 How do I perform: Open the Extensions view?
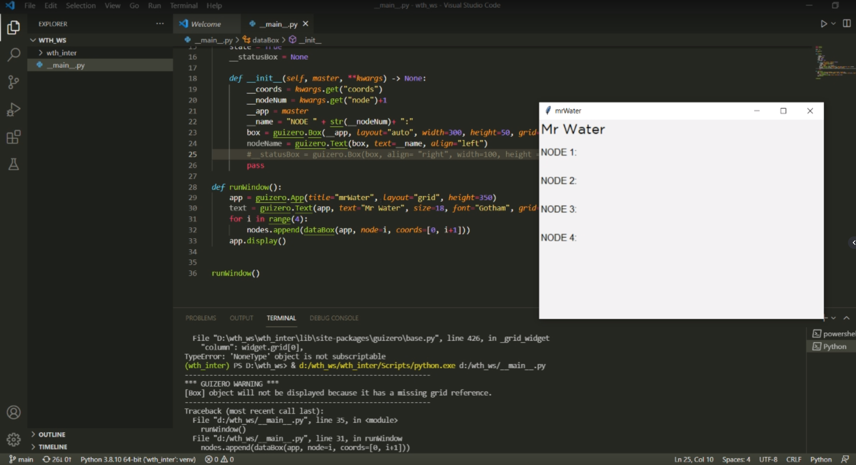coord(13,137)
